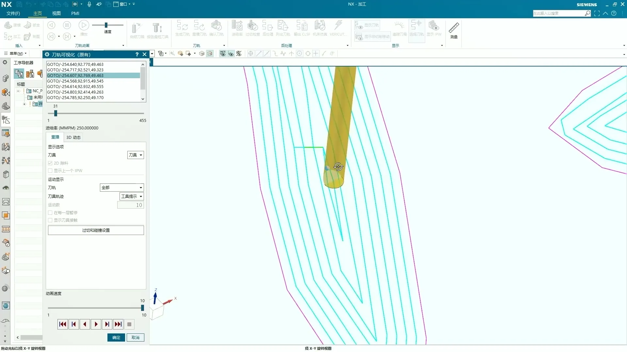Jump to start with rewind button
The image size is (627, 352).
pos(63,324)
